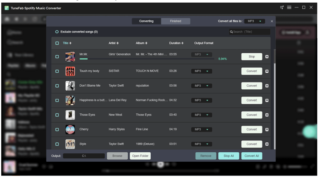
Task: Check the Happiness is a butterfly checkbox
Action: [57, 100]
